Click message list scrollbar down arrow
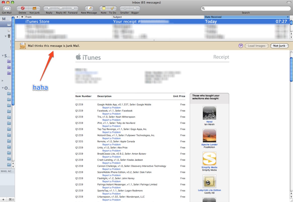 point(291,37)
